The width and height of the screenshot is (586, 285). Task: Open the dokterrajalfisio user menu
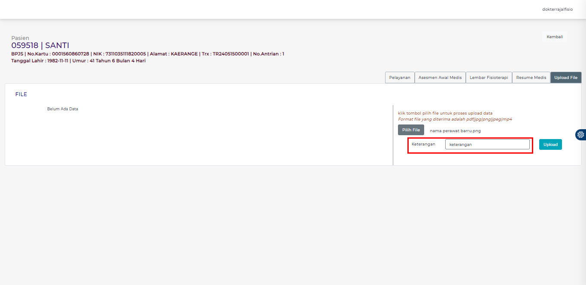(557, 9)
